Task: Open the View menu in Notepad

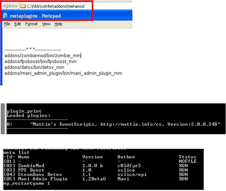Action: pos(46,24)
